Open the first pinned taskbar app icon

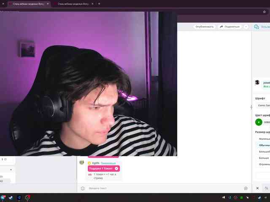coord(3,198)
